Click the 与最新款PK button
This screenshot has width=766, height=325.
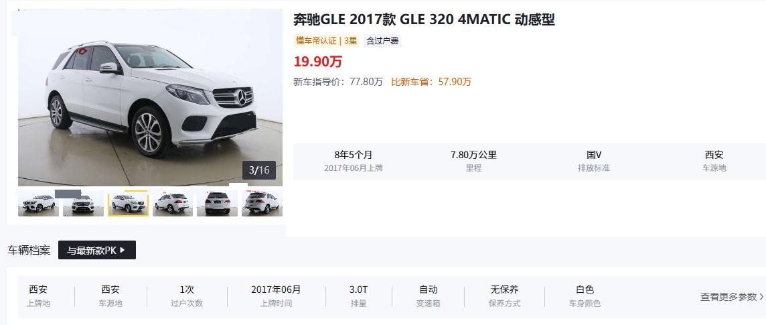tap(96, 250)
